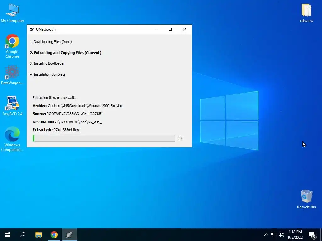The width and height of the screenshot is (322, 241).
Task: Open clock showing 1:18 PM
Action: click(295, 235)
